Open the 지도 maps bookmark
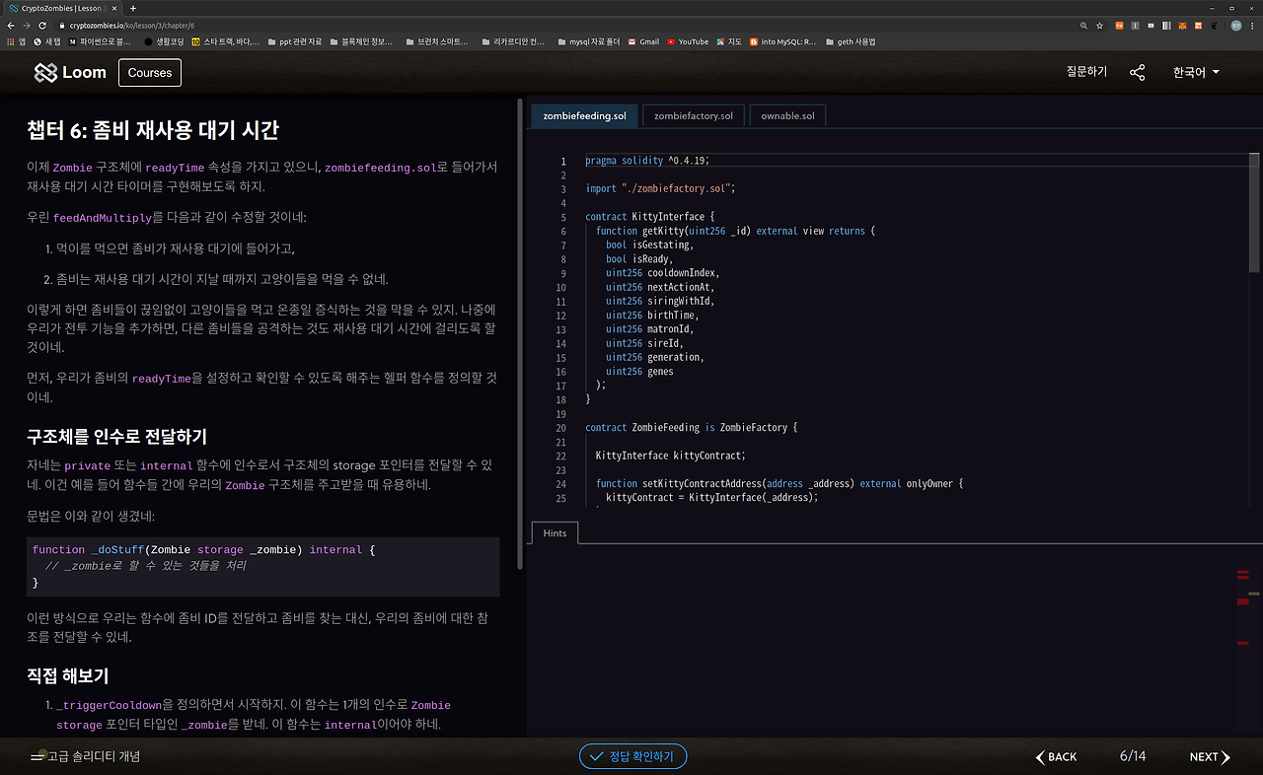The height and width of the screenshot is (775, 1263). click(x=729, y=41)
